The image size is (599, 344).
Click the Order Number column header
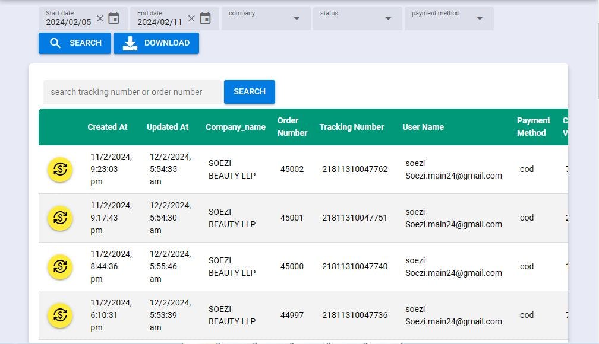[292, 126]
